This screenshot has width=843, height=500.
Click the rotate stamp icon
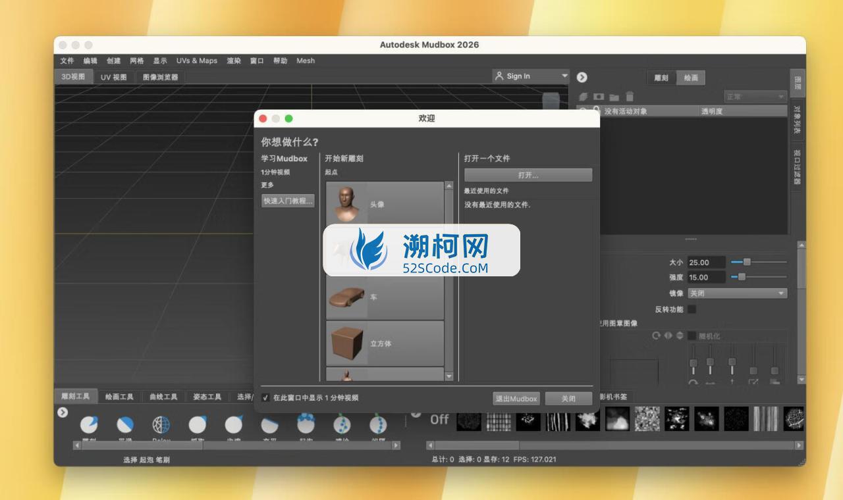click(656, 336)
